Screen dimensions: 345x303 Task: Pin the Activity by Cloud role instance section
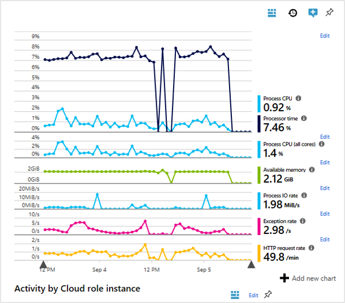click(268, 294)
